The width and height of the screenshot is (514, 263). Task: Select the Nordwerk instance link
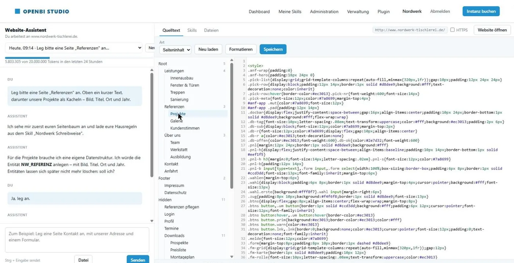(x=412, y=11)
